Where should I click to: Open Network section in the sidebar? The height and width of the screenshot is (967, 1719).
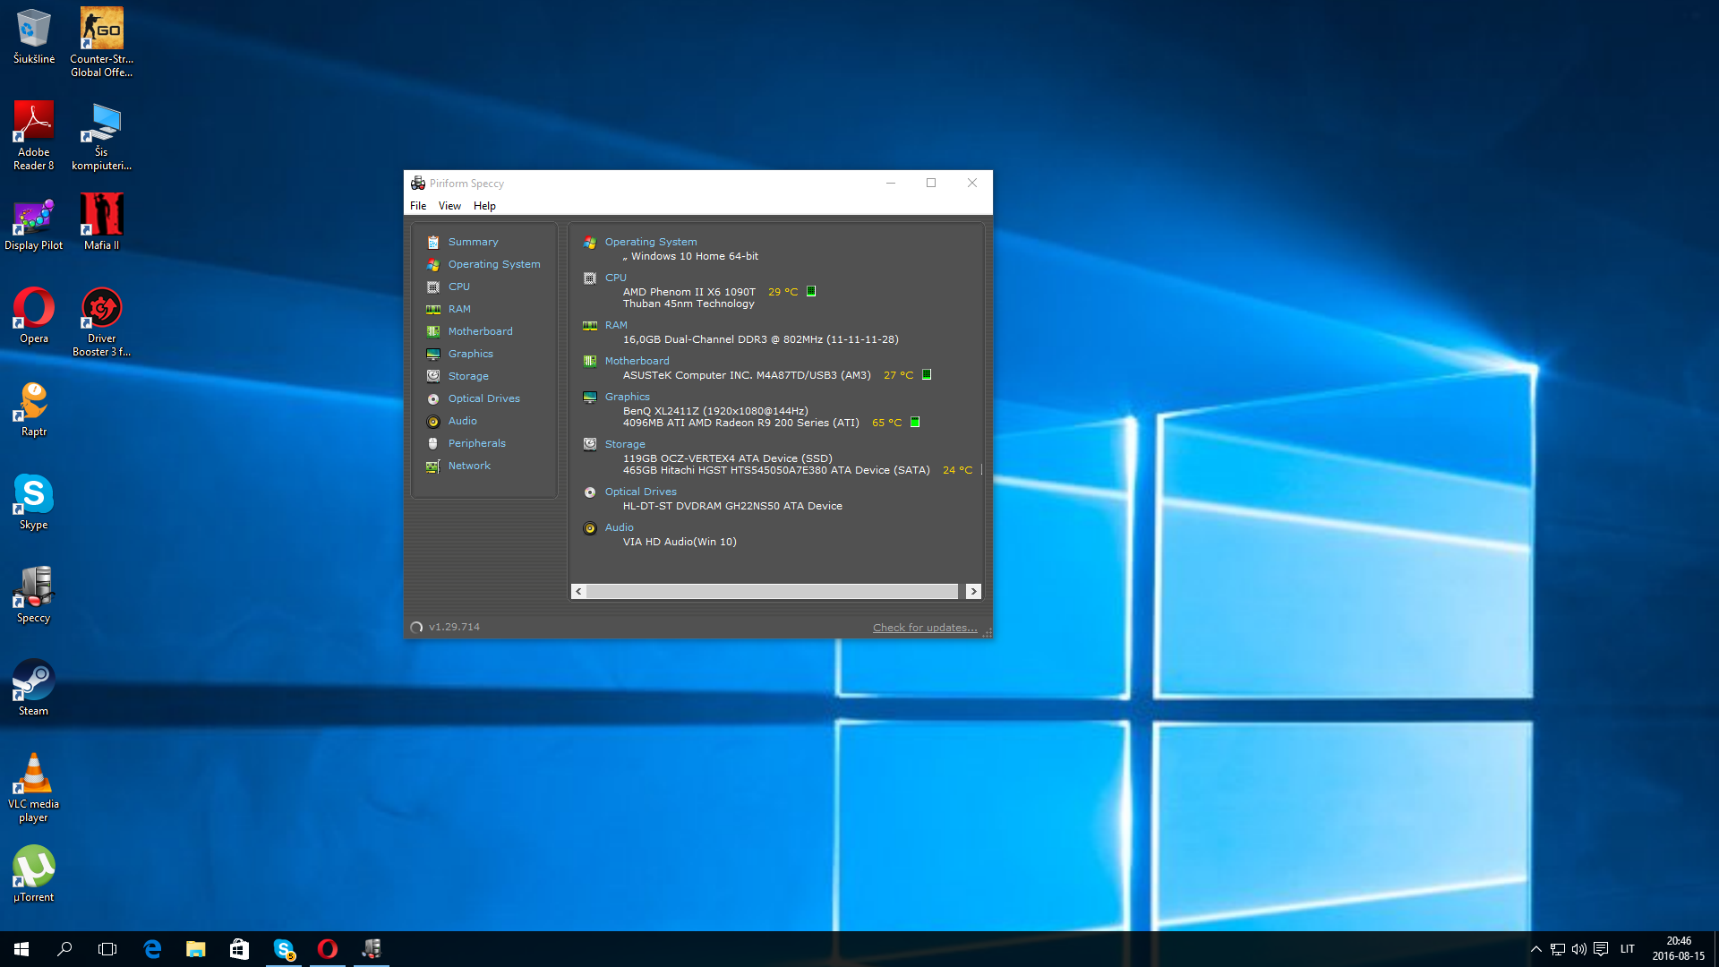[x=469, y=466]
